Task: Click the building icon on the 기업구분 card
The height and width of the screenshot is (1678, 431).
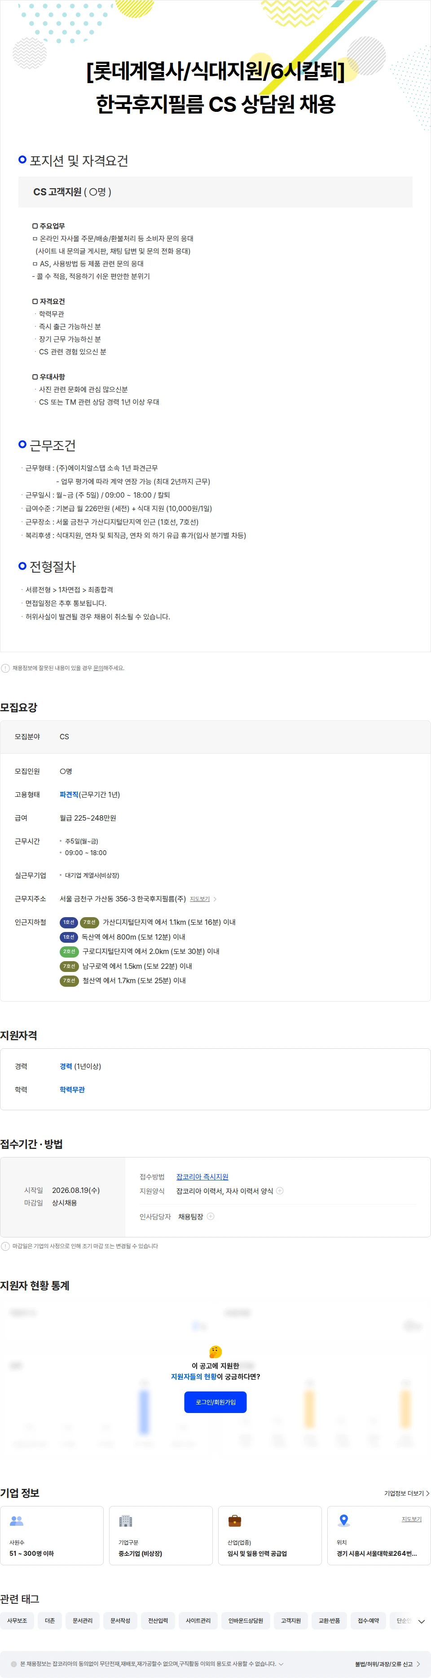Action: (126, 1521)
